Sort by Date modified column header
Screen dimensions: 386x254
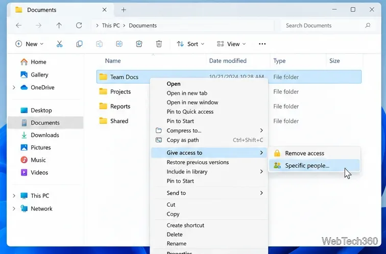(228, 61)
